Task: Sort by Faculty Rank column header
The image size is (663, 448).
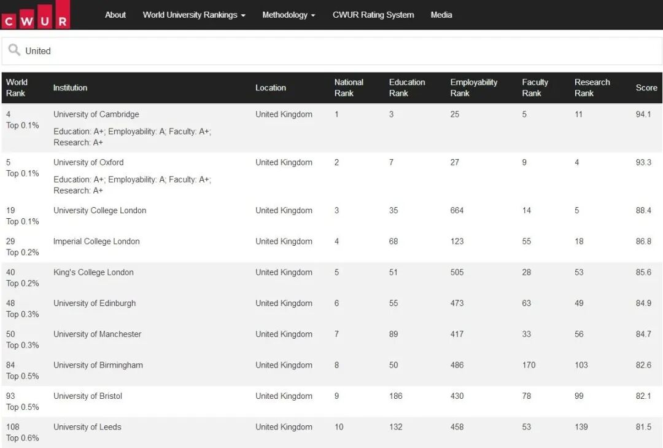Action: (x=535, y=88)
